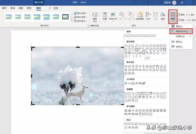Choose the cube shape in basic shapes
The height and width of the screenshot is (134, 196).
[x=161, y=49]
